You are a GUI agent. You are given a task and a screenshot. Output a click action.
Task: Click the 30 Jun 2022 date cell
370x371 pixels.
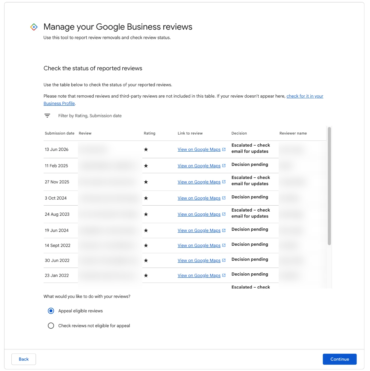pos(57,260)
